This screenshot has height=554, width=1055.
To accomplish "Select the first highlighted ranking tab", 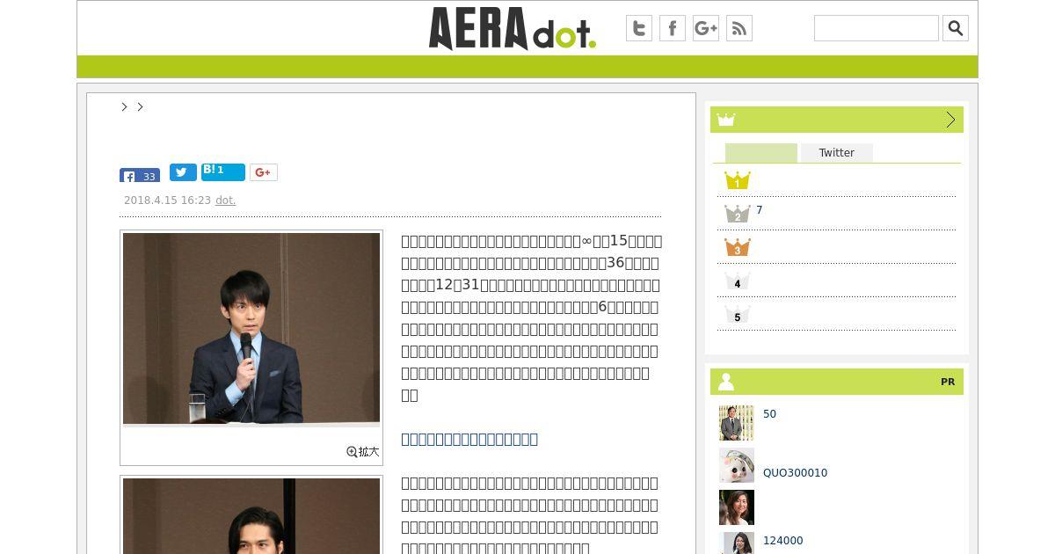I will [761, 153].
